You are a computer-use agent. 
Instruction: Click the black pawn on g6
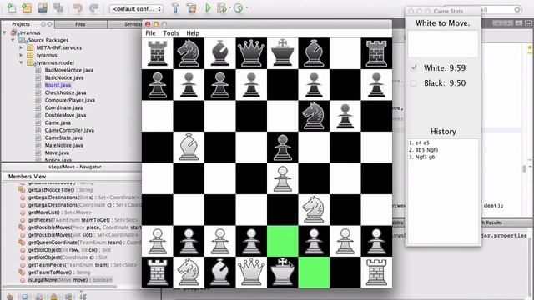[x=345, y=116]
